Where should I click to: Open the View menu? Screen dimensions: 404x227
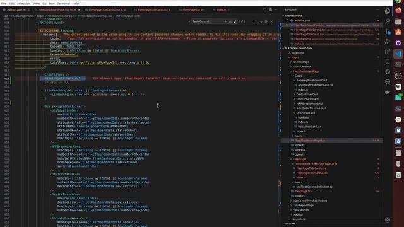click(x=37, y=4)
